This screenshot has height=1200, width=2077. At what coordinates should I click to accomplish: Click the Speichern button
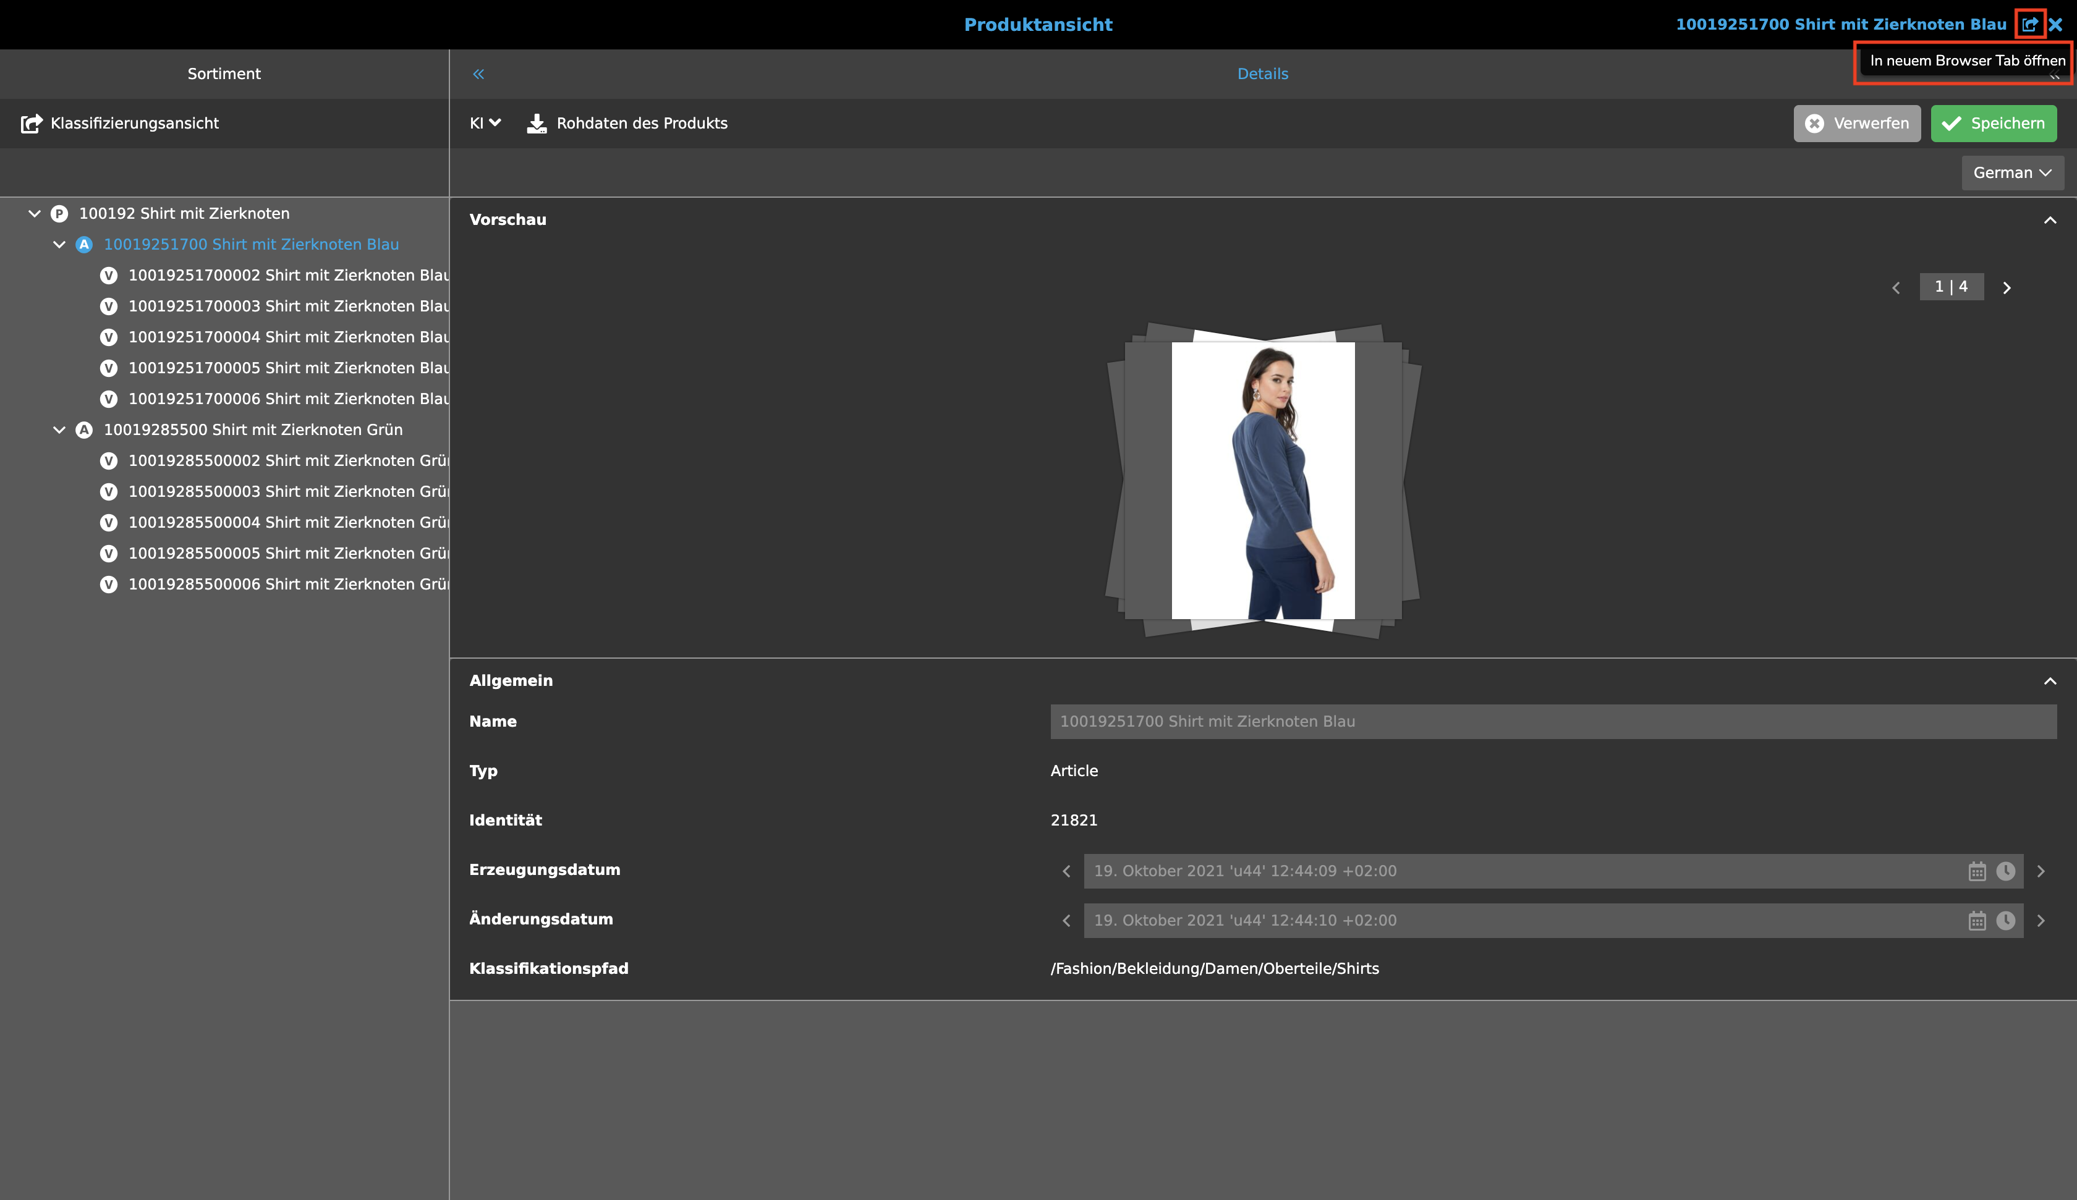pos(1993,124)
